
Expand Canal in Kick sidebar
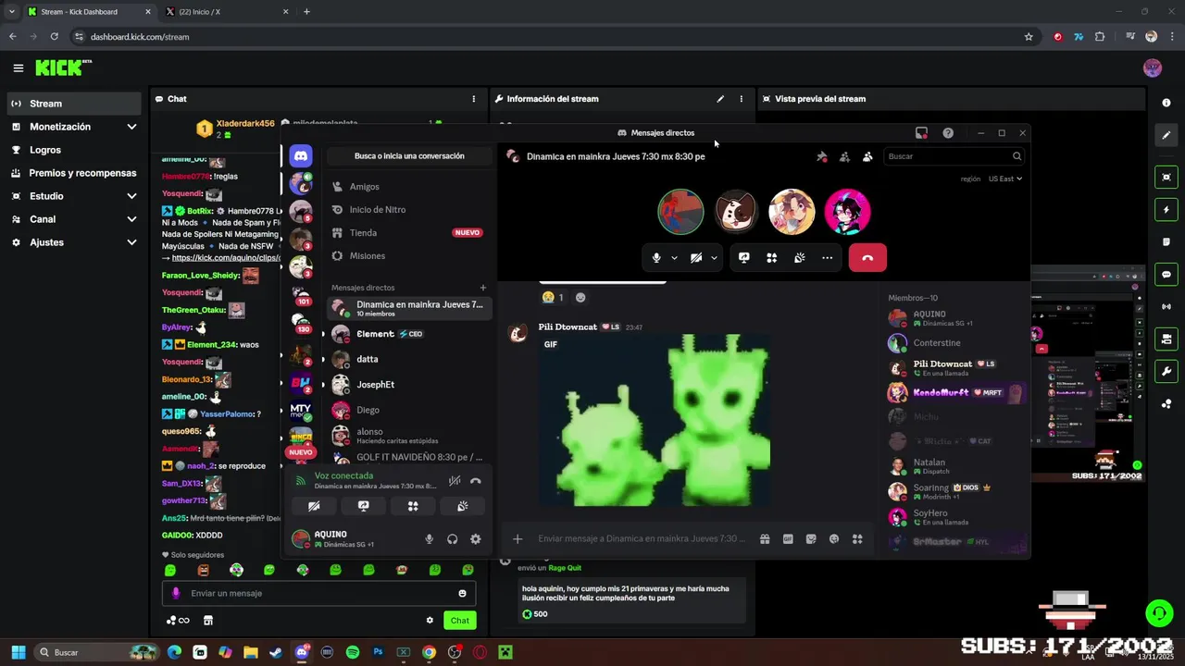(131, 219)
